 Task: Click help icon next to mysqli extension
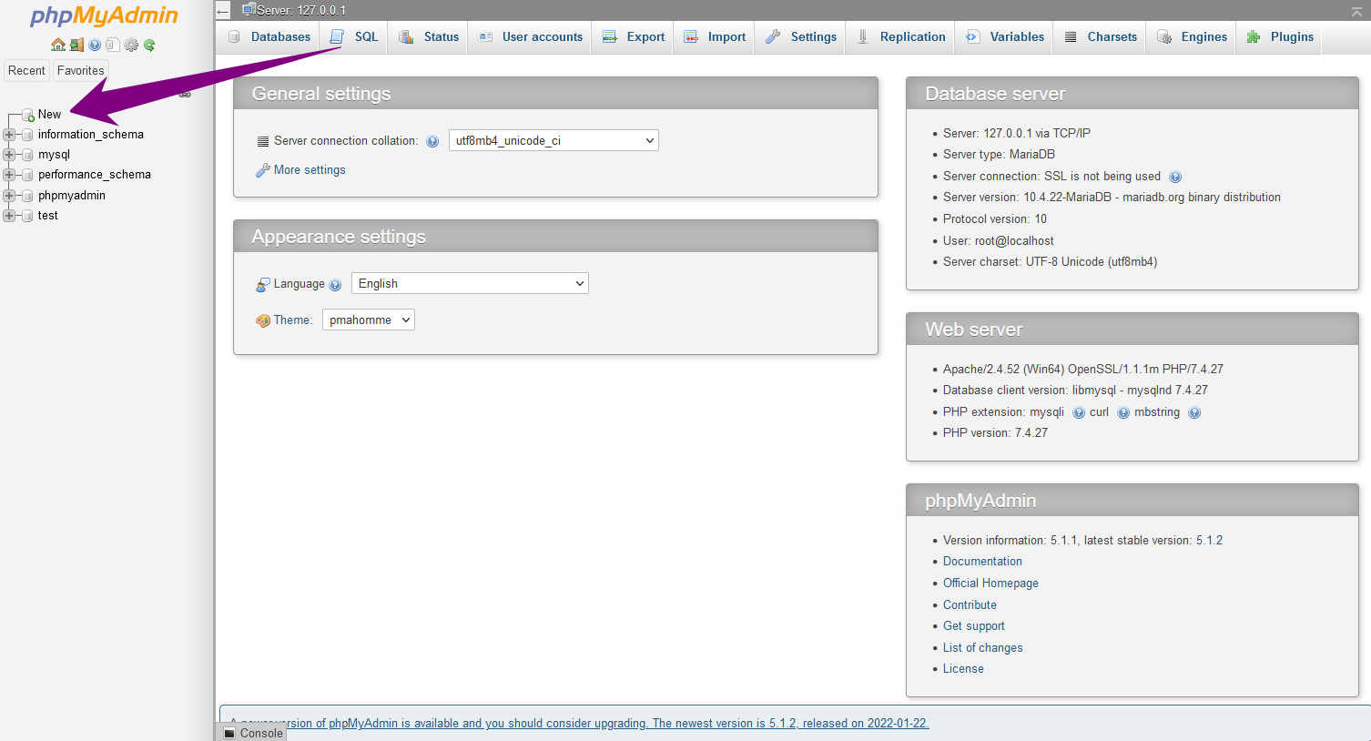(x=1079, y=412)
